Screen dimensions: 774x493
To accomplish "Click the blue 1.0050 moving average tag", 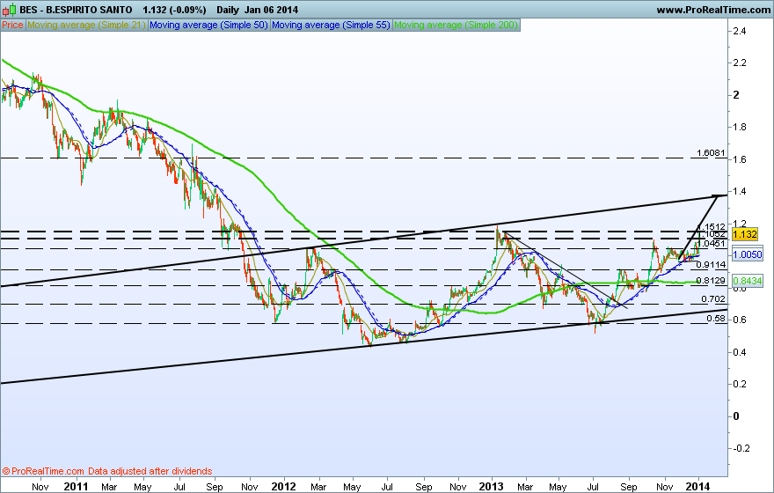I will point(748,254).
